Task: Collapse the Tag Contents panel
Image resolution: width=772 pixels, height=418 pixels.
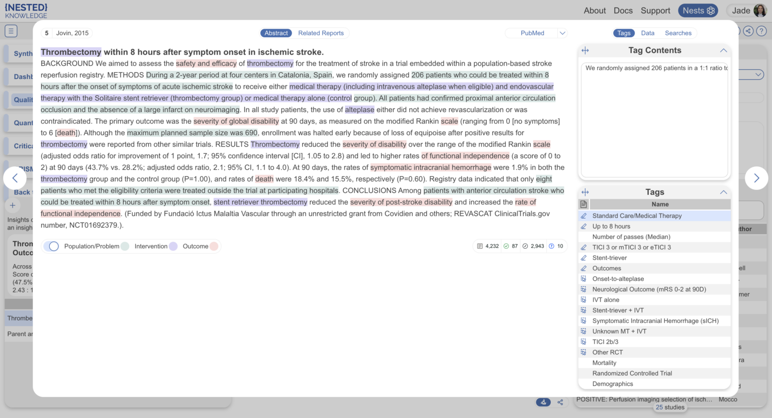Action: click(724, 50)
